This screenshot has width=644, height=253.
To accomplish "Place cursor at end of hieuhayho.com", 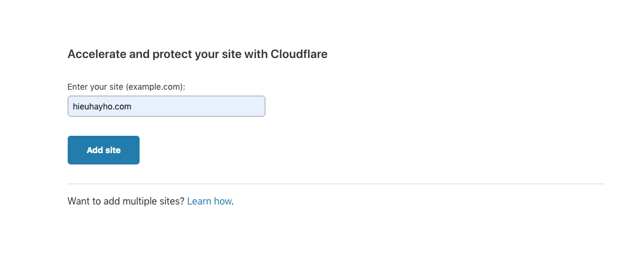I will (x=132, y=106).
